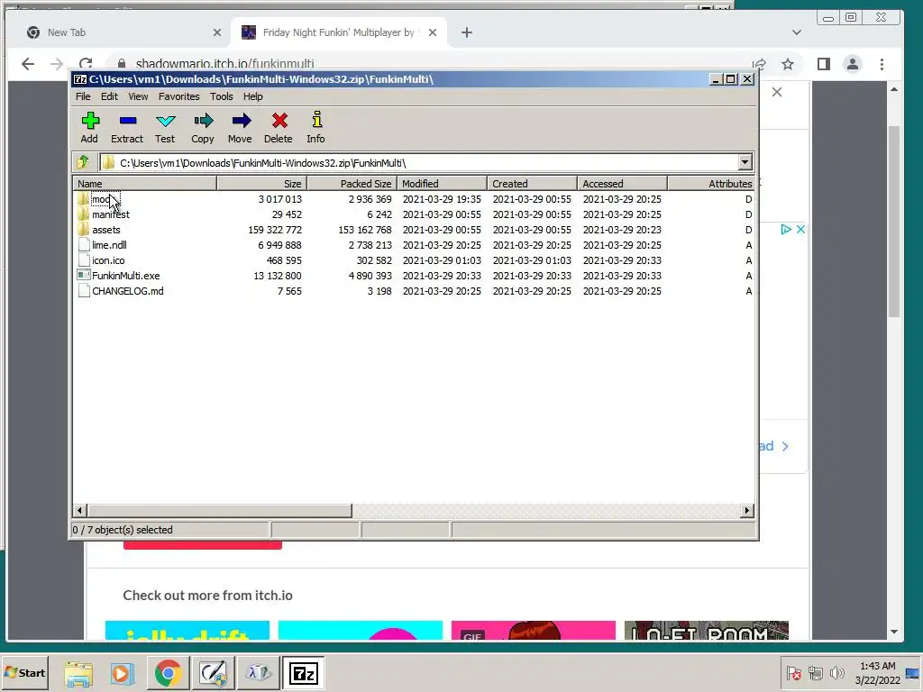The image size is (923, 692).
Task: Open the Help menu
Action: tap(253, 96)
